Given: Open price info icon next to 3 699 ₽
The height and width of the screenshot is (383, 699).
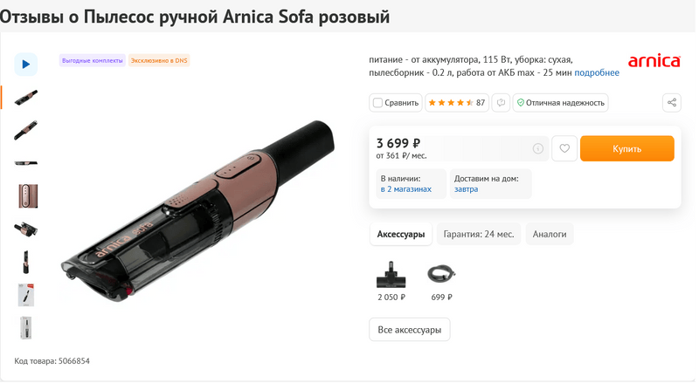Looking at the screenshot, I should tap(538, 148).
